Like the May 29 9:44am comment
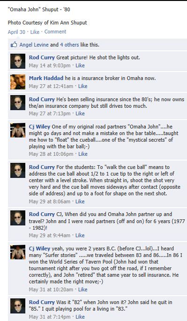This screenshot has height=321, width=187. pos(80,235)
